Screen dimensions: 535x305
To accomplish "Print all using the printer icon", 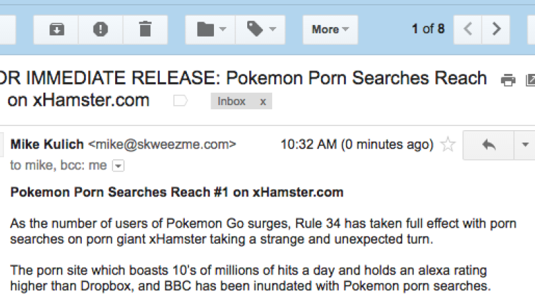I will point(508,81).
